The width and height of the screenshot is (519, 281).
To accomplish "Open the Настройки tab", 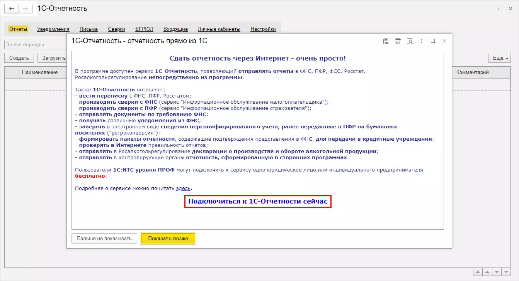I will (x=263, y=29).
